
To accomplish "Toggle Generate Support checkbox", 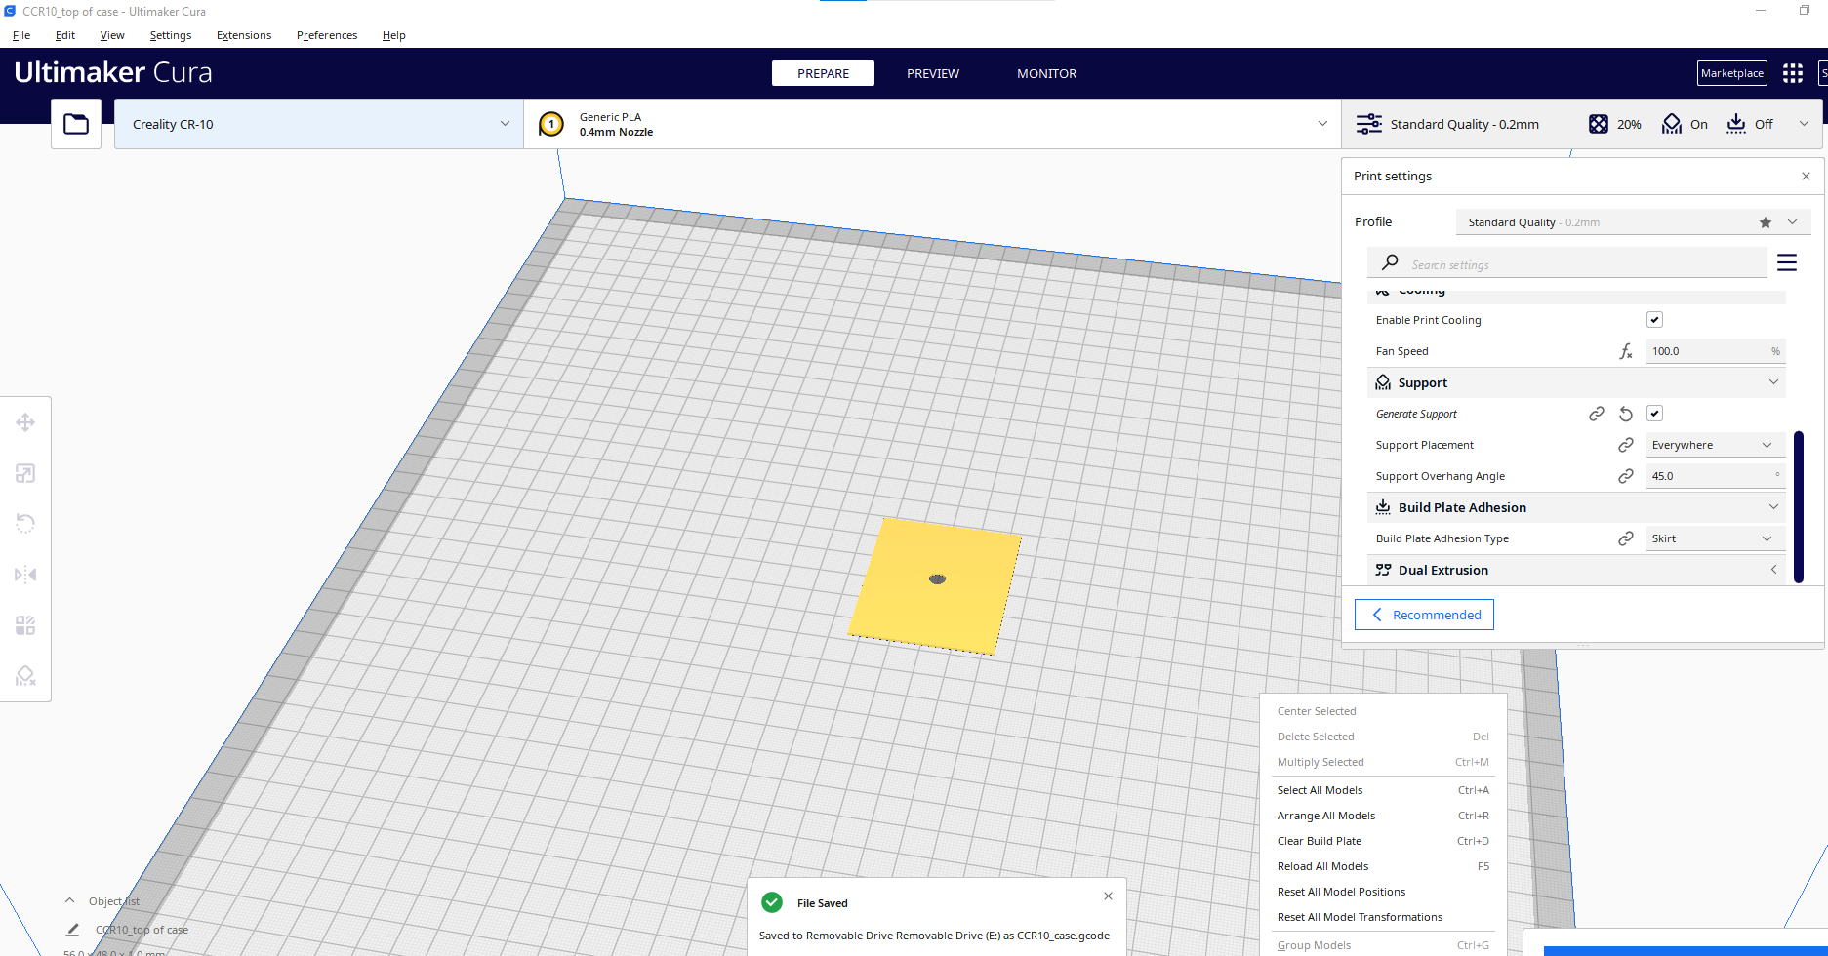I will pos(1654,414).
